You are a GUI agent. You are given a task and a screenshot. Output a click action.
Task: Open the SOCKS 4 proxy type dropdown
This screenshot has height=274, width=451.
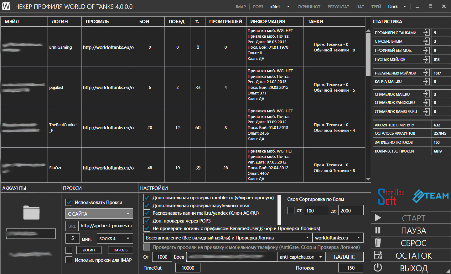tap(115, 239)
